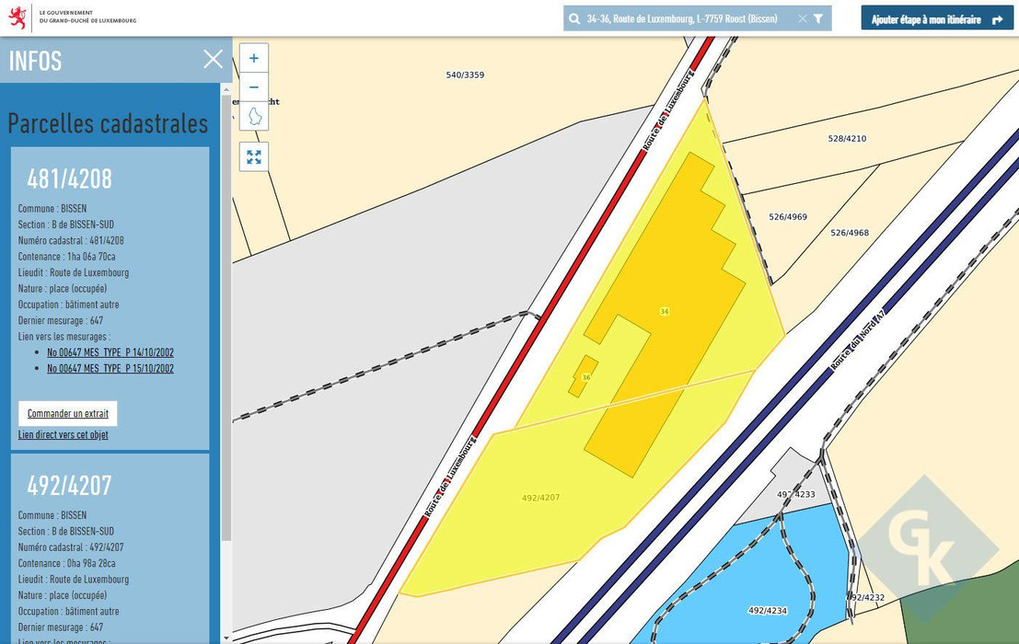
Task: Click the Luxembourg outline full-extent icon
Action: point(254,117)
